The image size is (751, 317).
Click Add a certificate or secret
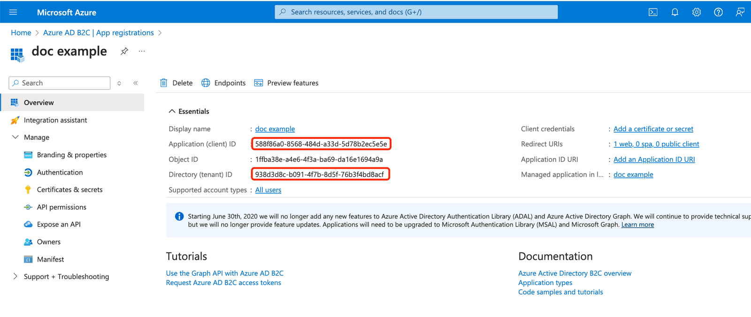pos(653,129)
